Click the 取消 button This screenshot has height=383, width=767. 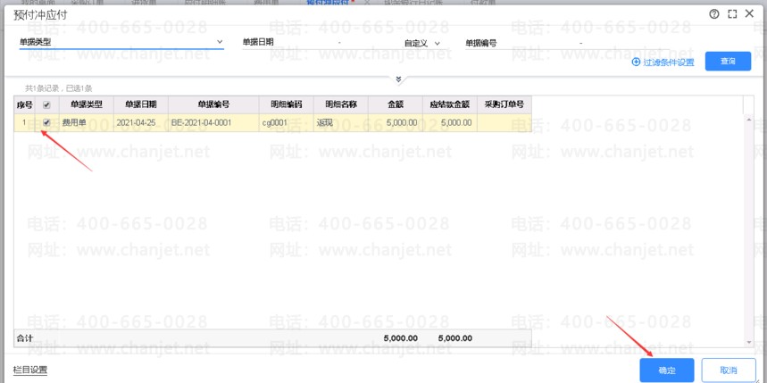pos(729,371)
